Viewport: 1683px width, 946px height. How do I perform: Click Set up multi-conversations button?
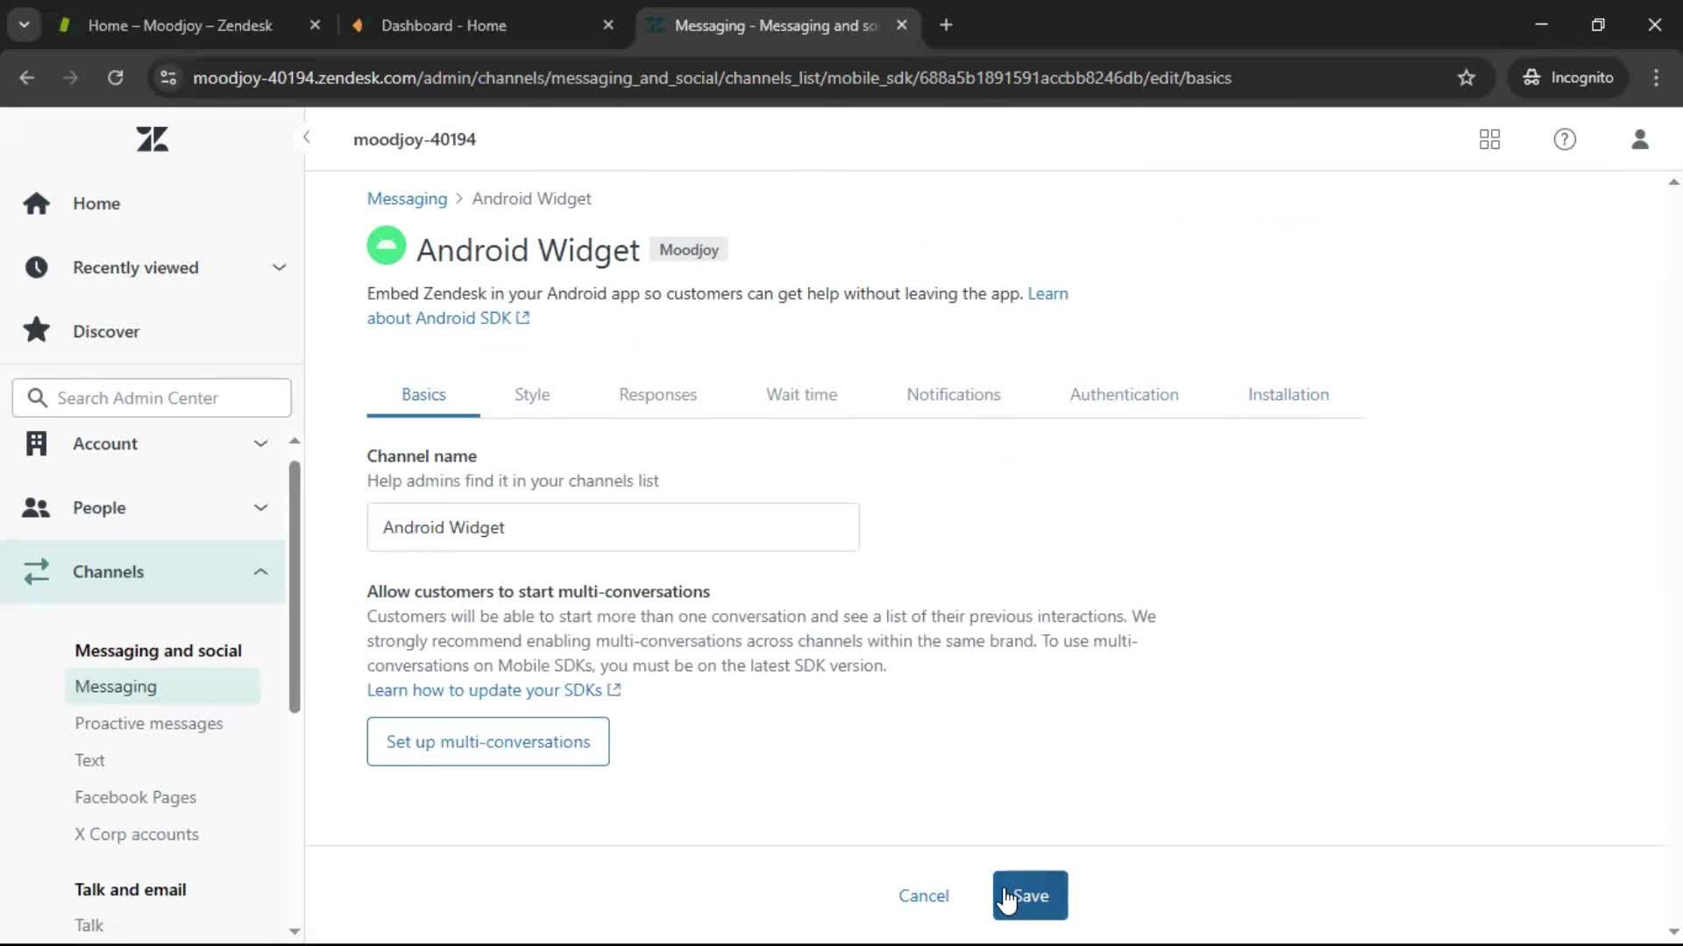(x=487, y=742)
